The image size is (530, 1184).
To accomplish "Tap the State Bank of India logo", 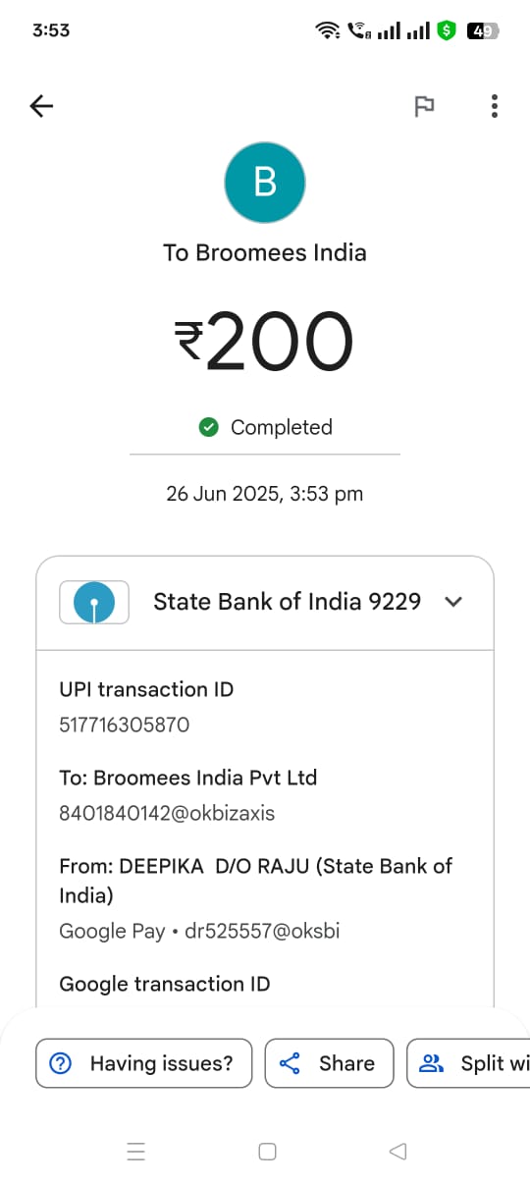I will [x=94, y=602].
